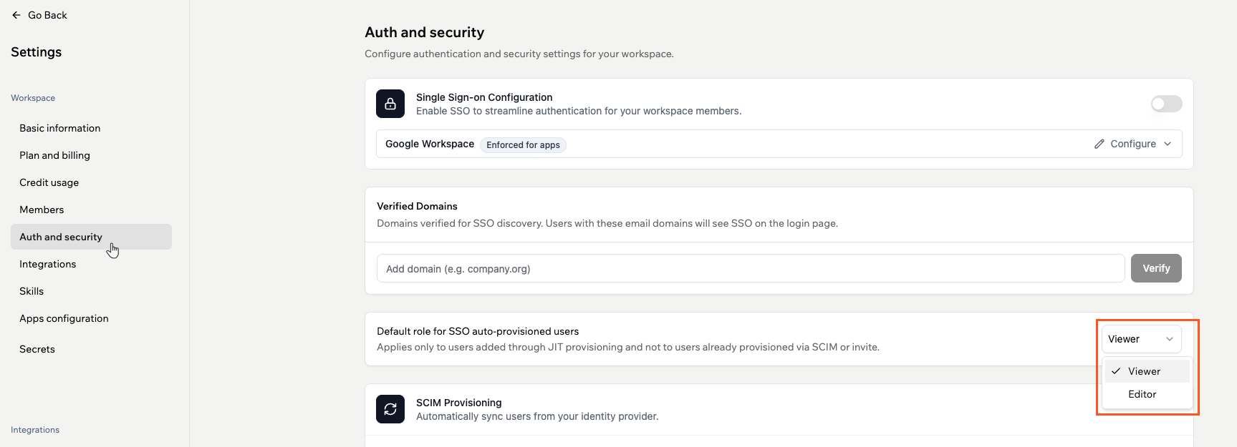Click the Go Back arrow icon
This screenshot has width=1237, height=447.
click(16, 15)
